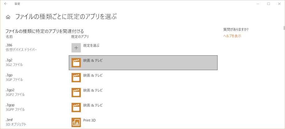
Task: Click Print 3D icon for .3mf
Action: click(76, 122)
